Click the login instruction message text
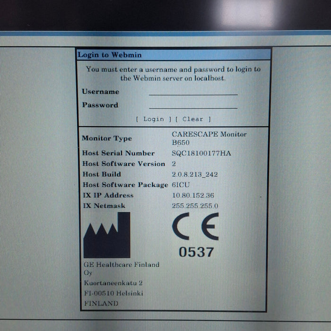 click(173, 74)
